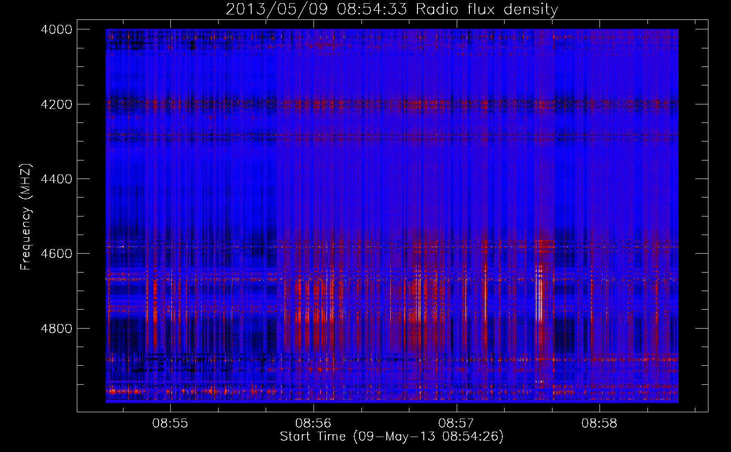Viewport: 731px width, 452px height.
Task: Click the 4600 frequency tick label
Action: click(x=56, y=254)
